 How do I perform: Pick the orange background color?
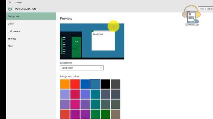[x=65, y=84]
